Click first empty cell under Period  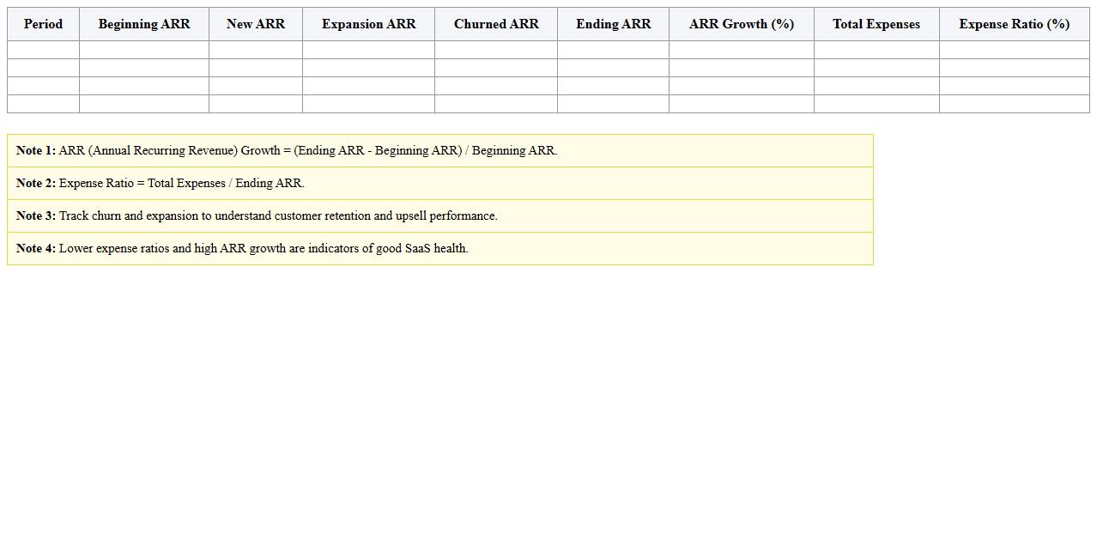point(43,50)
